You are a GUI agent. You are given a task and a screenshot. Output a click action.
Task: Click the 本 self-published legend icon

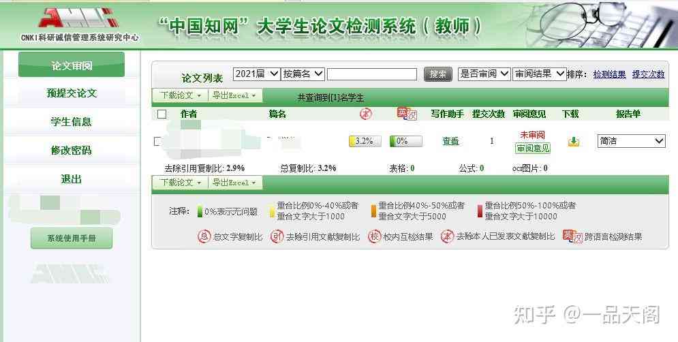coord(447,236)
